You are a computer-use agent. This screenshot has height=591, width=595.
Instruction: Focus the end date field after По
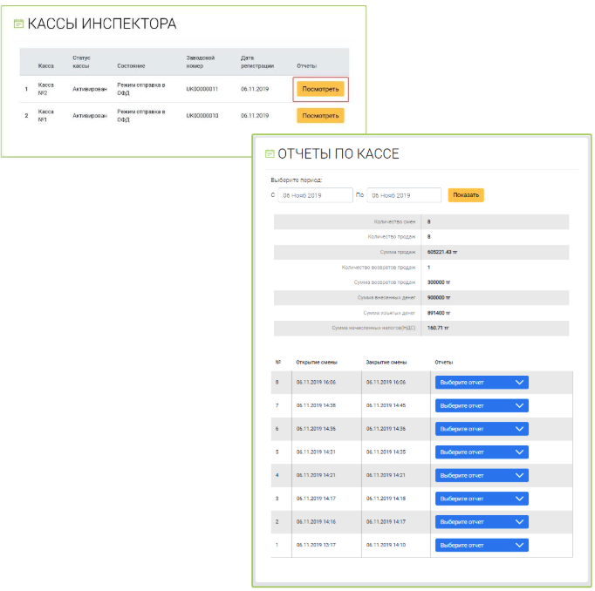403,195
